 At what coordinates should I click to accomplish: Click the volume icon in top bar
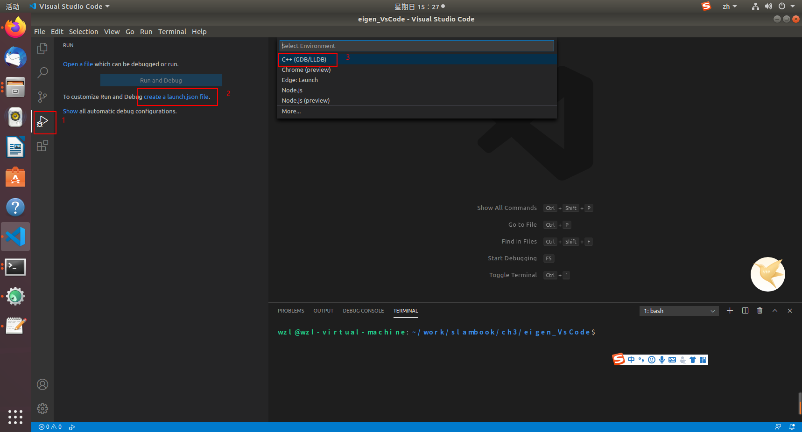pyautogui.click(x=768, y=7)
